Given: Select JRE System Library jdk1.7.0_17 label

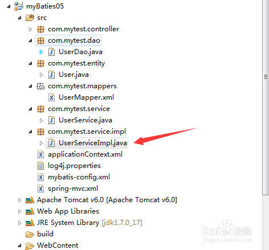Looking at the screenshot, I should 89,223.
